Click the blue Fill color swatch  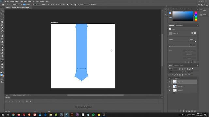[24, 5]
